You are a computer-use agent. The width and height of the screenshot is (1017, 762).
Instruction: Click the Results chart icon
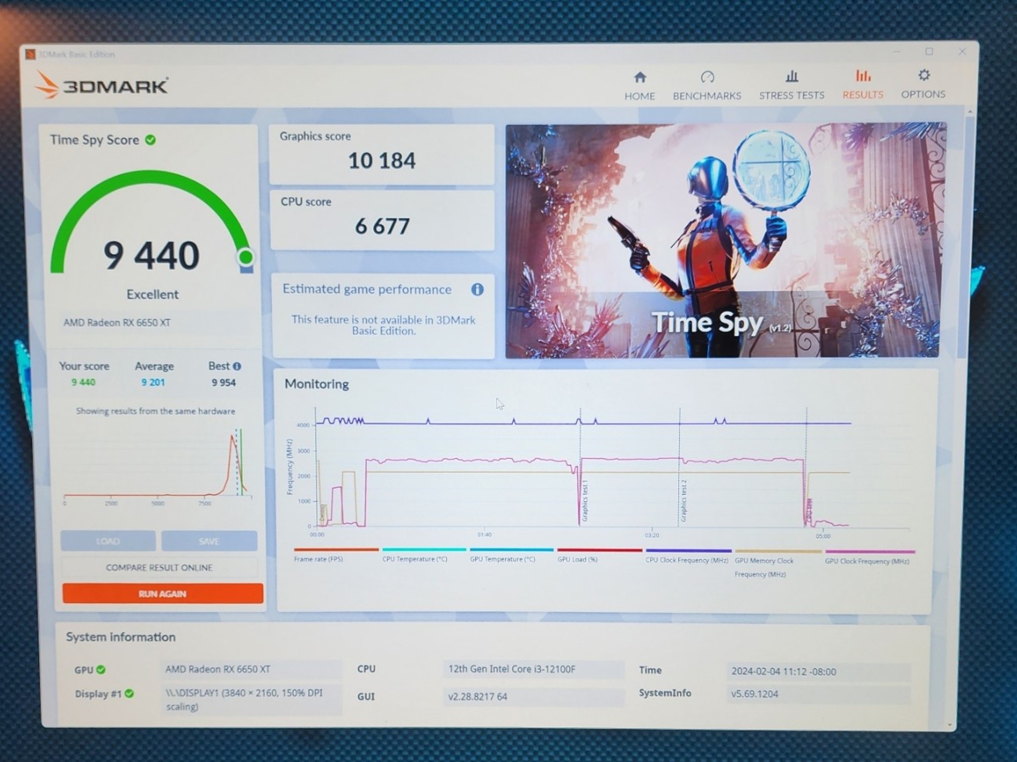pyautogui.click(x=863, y=75)
